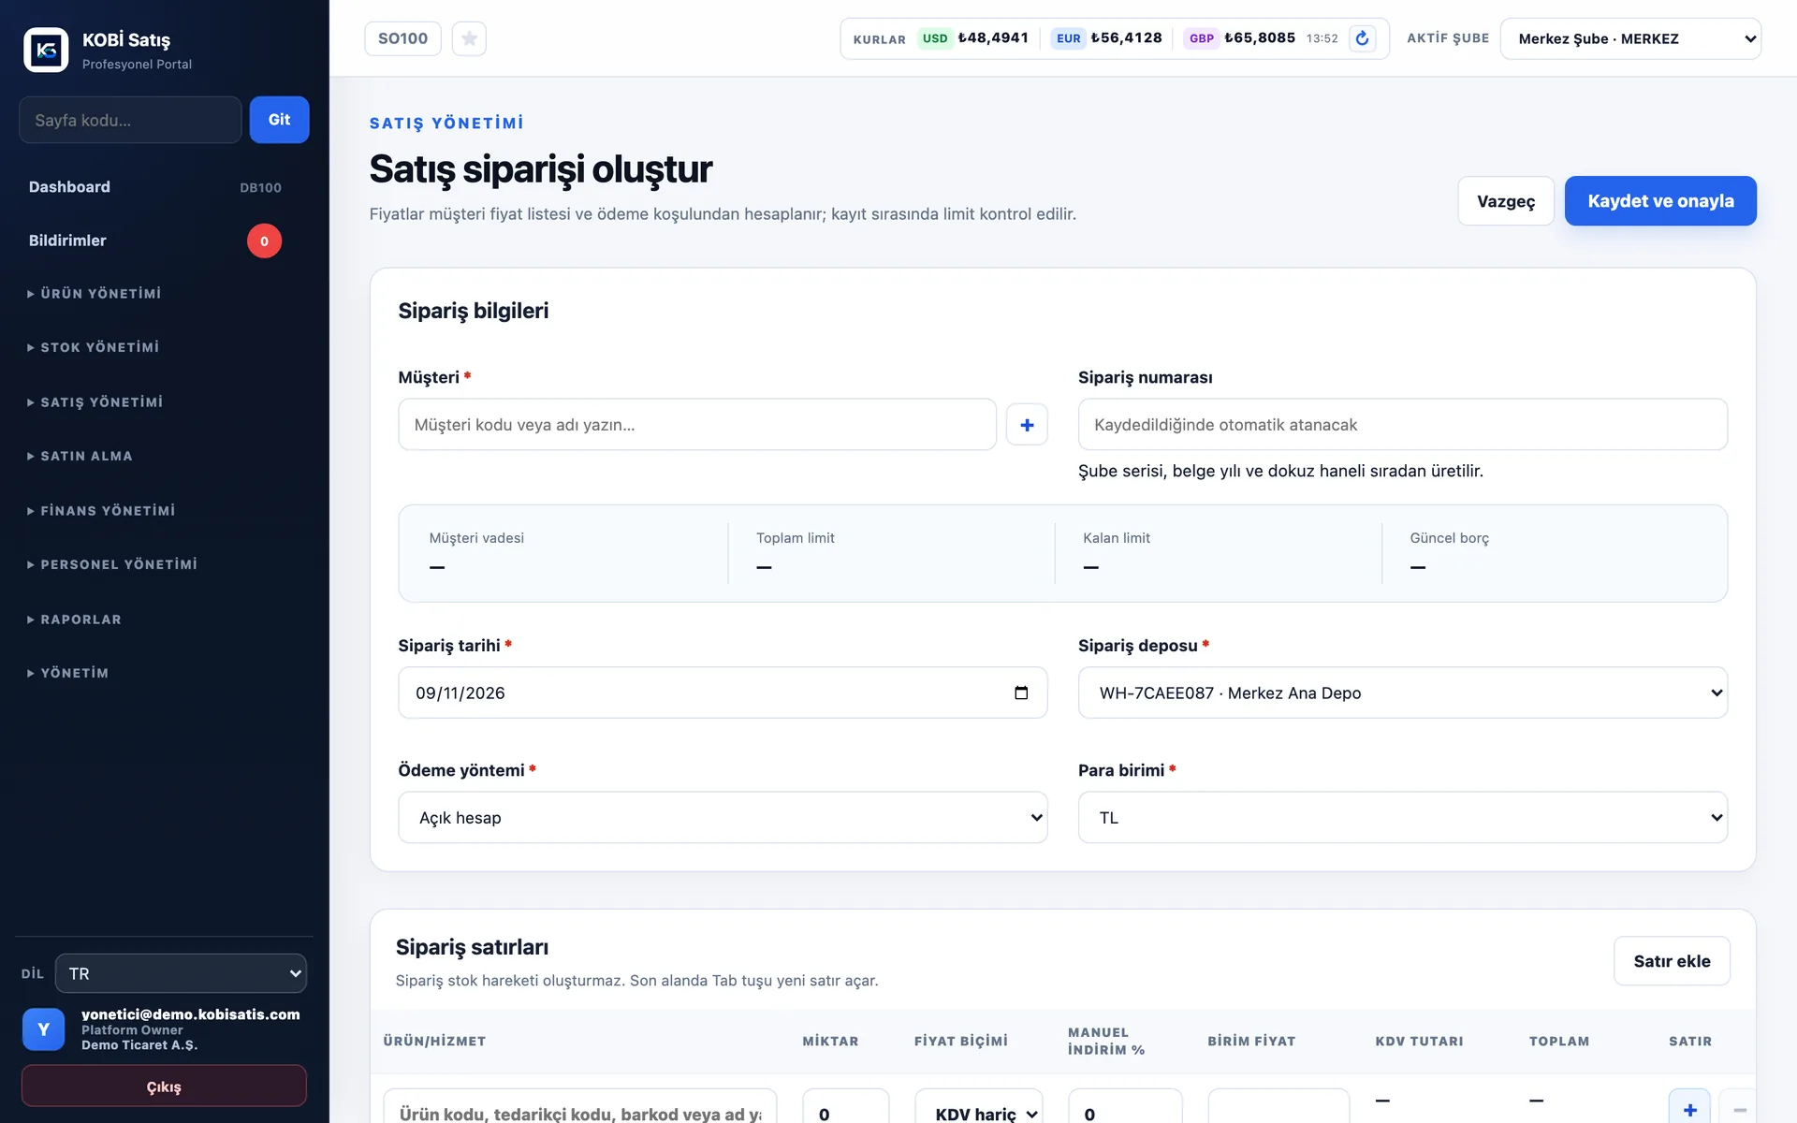This screenshot has width=1797, height=1123.
Task: Click the Sipariş satırları heading
Action: click(472, 947)
